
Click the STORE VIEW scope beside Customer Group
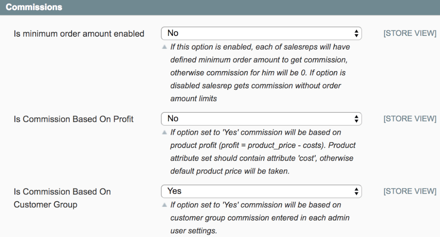410,192
